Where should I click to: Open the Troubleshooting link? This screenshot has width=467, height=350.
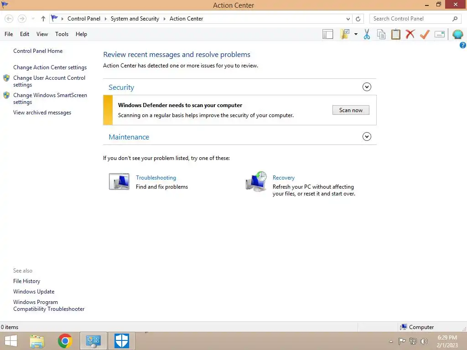pyautogui.click(x=156, y=178)
